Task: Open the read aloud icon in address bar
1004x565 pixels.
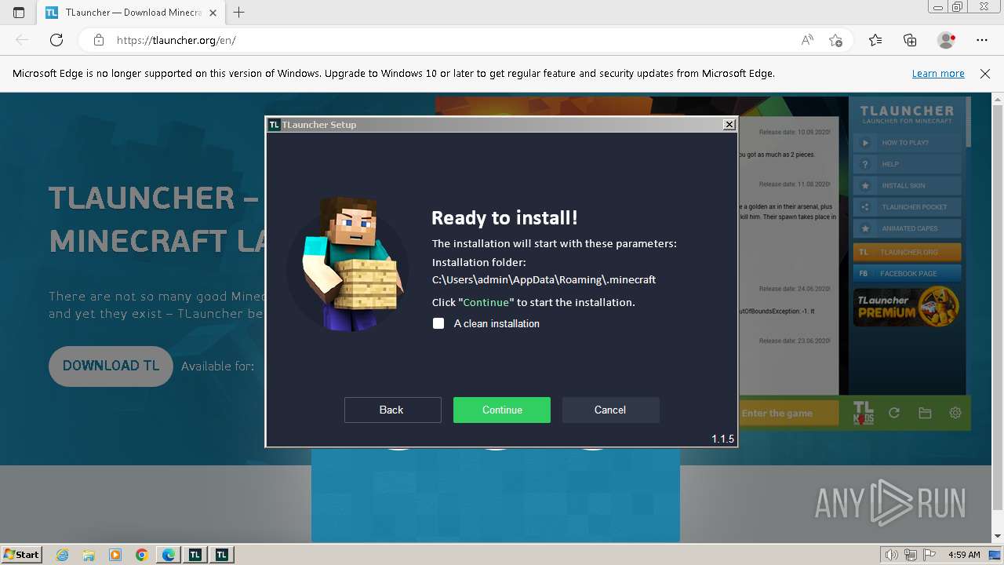Action: click(807, 40)
